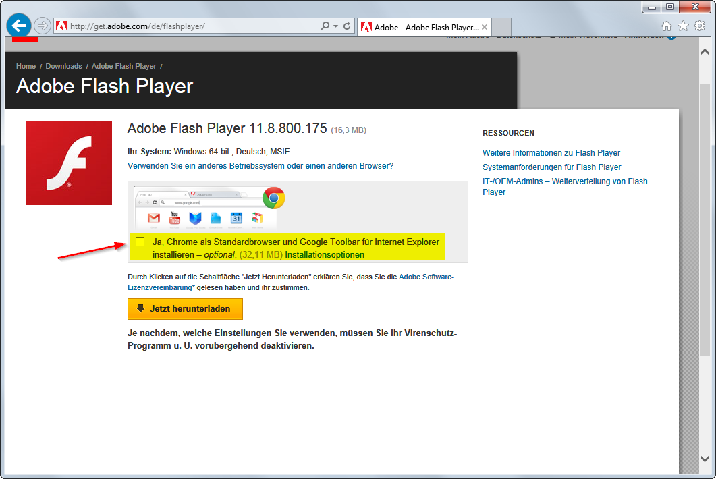
Task: Click the browser Forward arrow button
Action: click(x=43, y=26)
